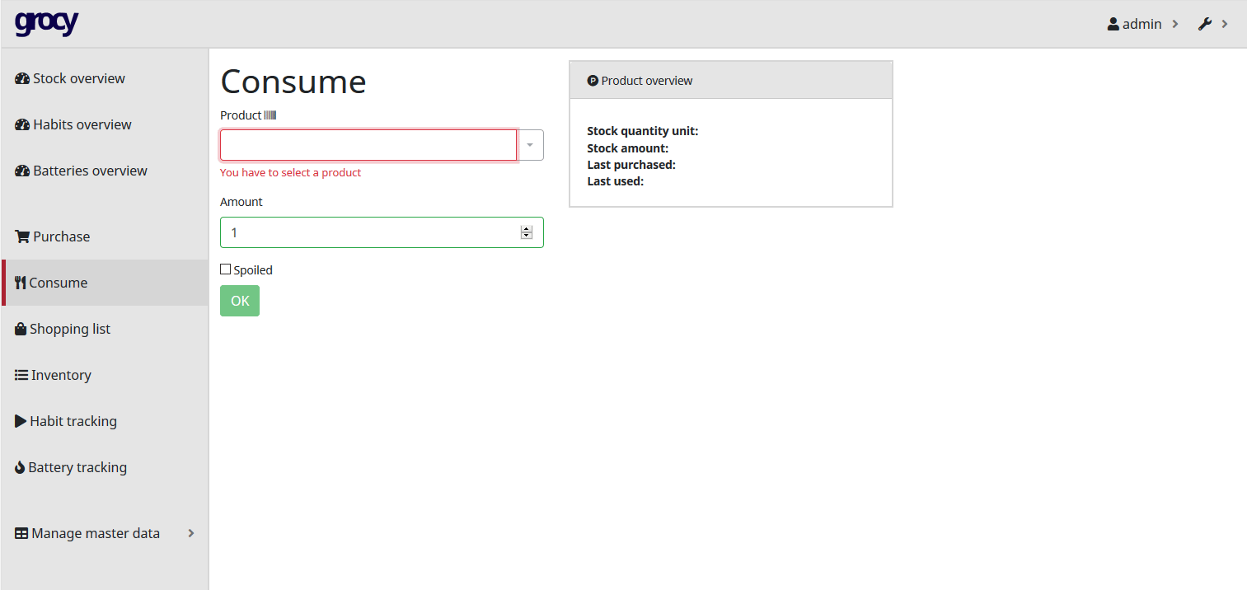Screen dimensions: 1247x590
Task: Click the grocy logo
Action: click(x=46, y=23)
